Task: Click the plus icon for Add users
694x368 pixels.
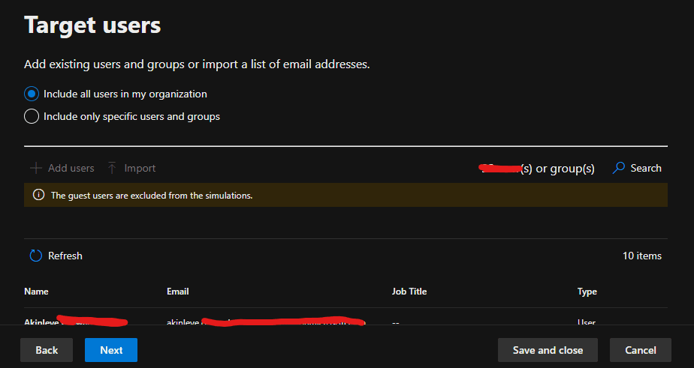Action: click(x=35, y=169)
